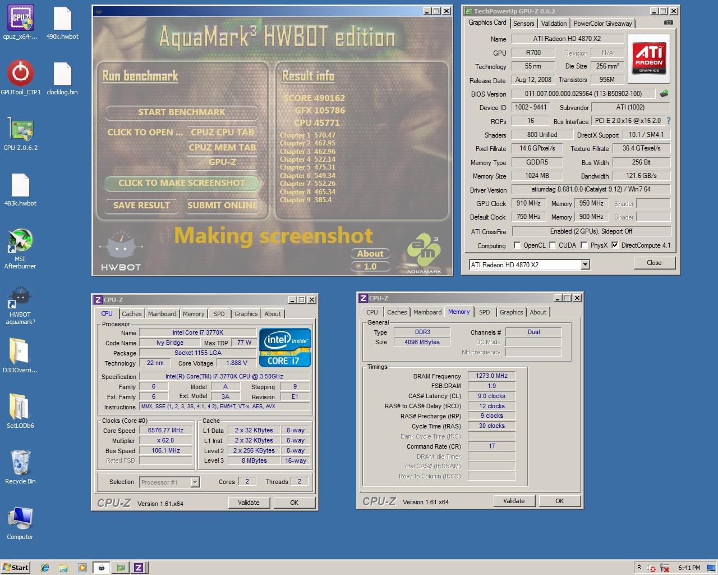Launch the MSI Afterburner shortcut

(x=20, y=249)
